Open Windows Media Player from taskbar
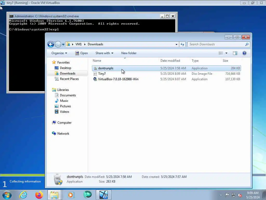266x200 pixels. point(71,195)
